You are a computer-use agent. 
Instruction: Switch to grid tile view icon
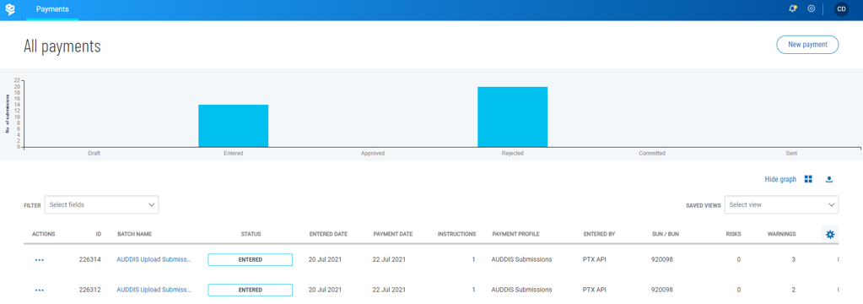point(808,179)
